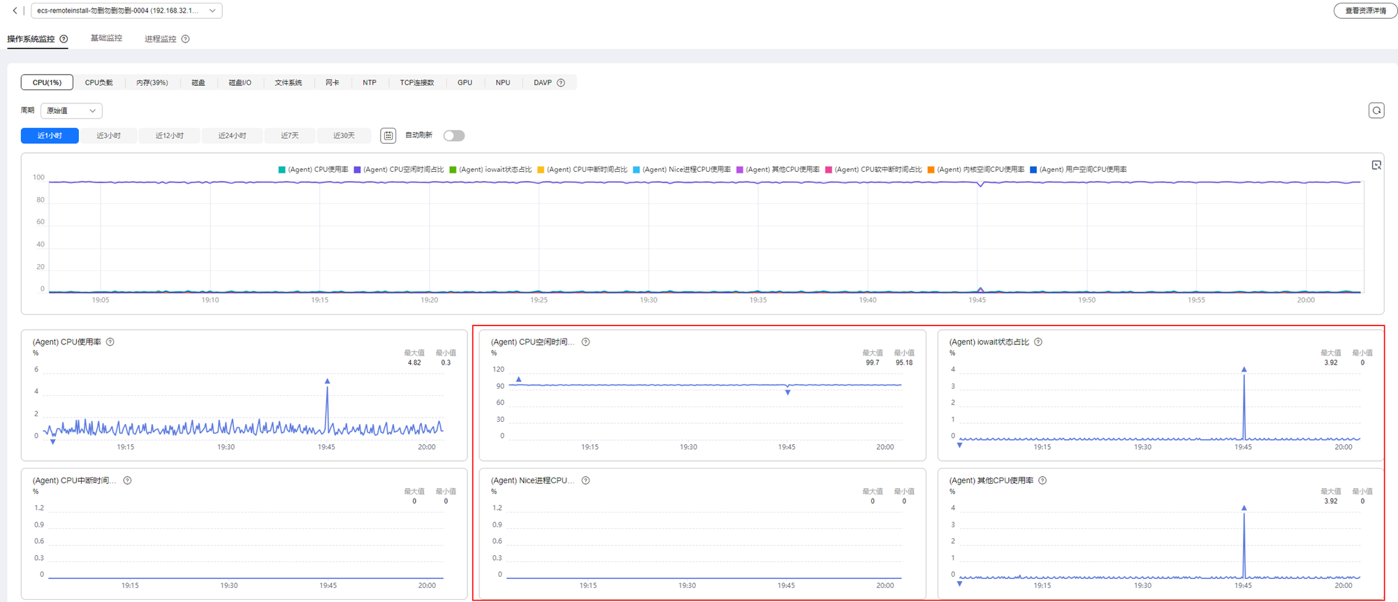Open help for 操作系统监控 tab
The image size is (1398, 602).
[64, 39]
